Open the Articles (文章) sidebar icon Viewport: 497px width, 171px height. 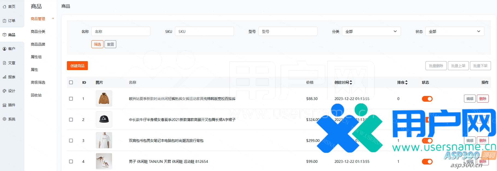(x=4, y=63)
